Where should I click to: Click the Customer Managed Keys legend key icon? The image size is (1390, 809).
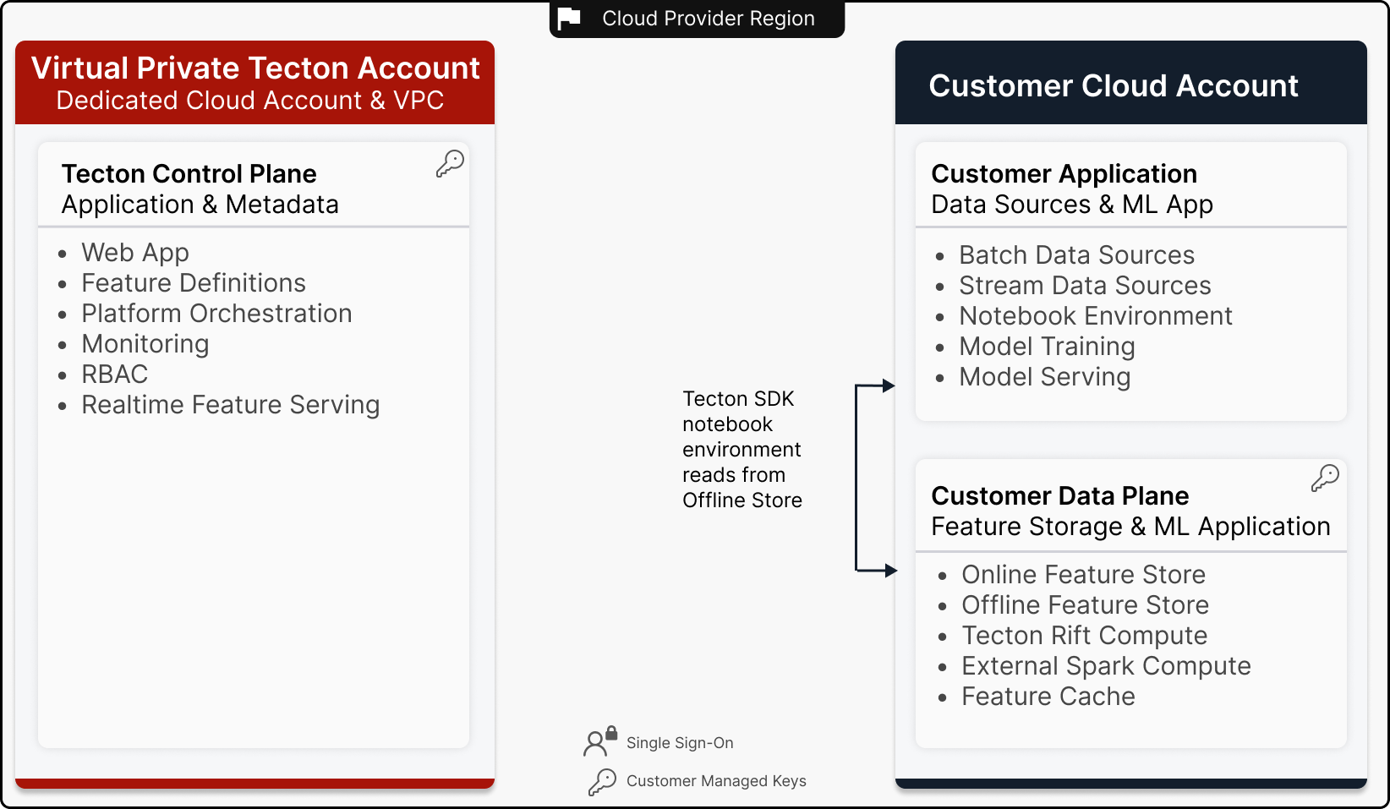602,782
